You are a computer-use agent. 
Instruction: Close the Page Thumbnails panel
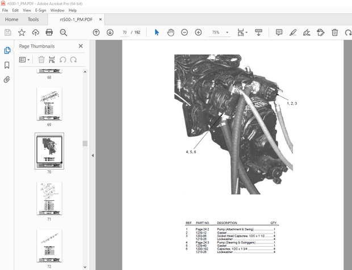tap(81, 46)
